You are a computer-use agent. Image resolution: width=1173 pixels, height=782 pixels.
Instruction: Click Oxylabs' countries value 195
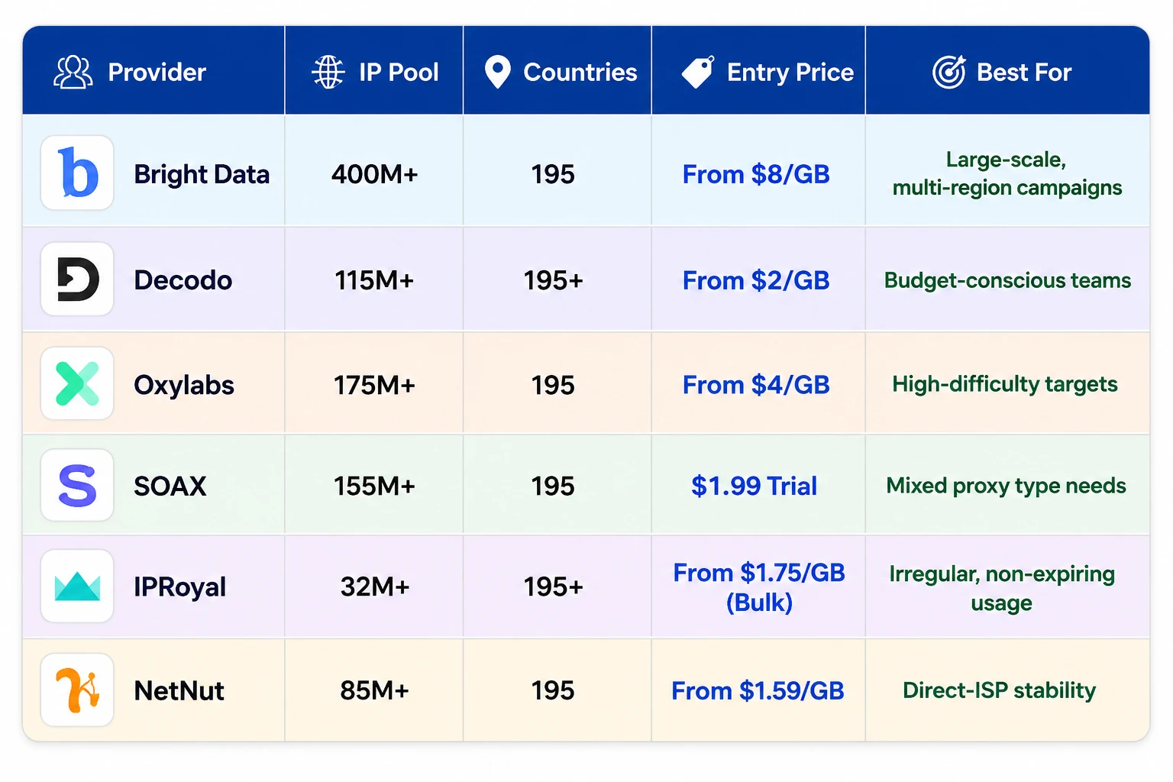553,385
